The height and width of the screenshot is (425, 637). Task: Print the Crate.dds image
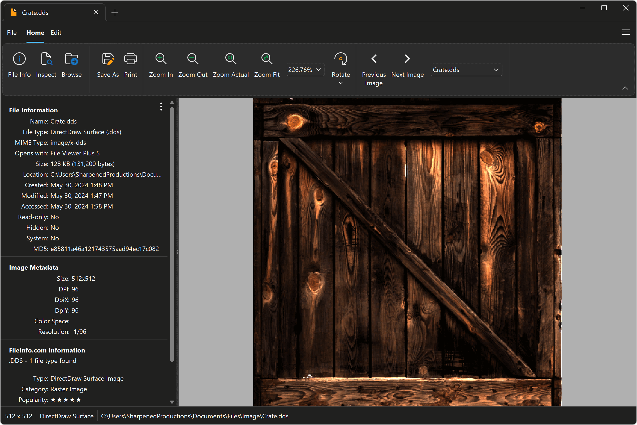click(130, 65)
